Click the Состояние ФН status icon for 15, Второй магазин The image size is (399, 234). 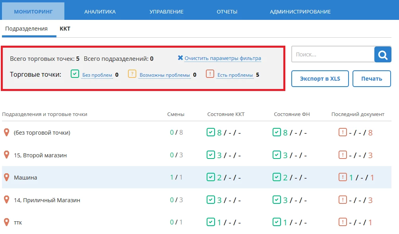277,155
